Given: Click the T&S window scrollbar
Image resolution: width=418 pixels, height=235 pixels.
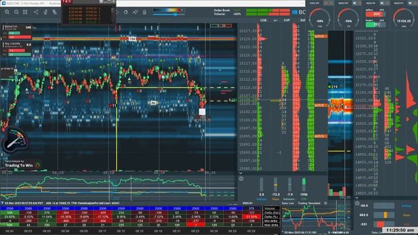Looking at the screenshot, I should pos(113,14).
